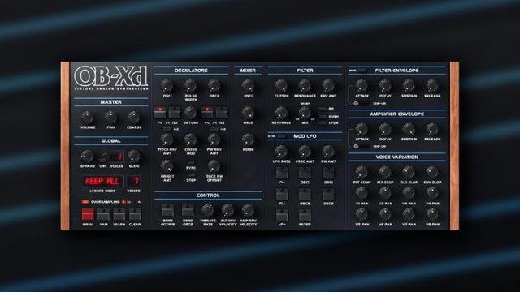Click the KEYTRACK knob
Image resolution: width=520 pixels, height=292 pixels.
[281, 113]
